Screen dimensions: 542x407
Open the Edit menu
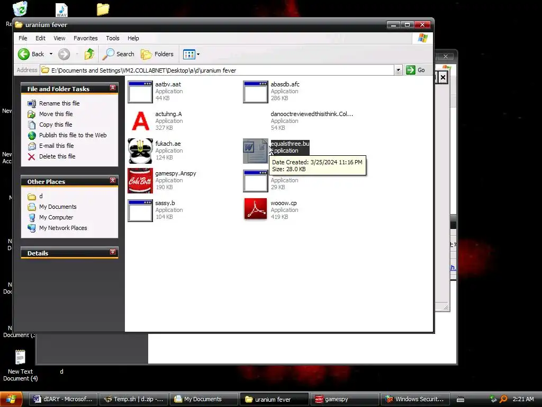click(x=40, y=38)
